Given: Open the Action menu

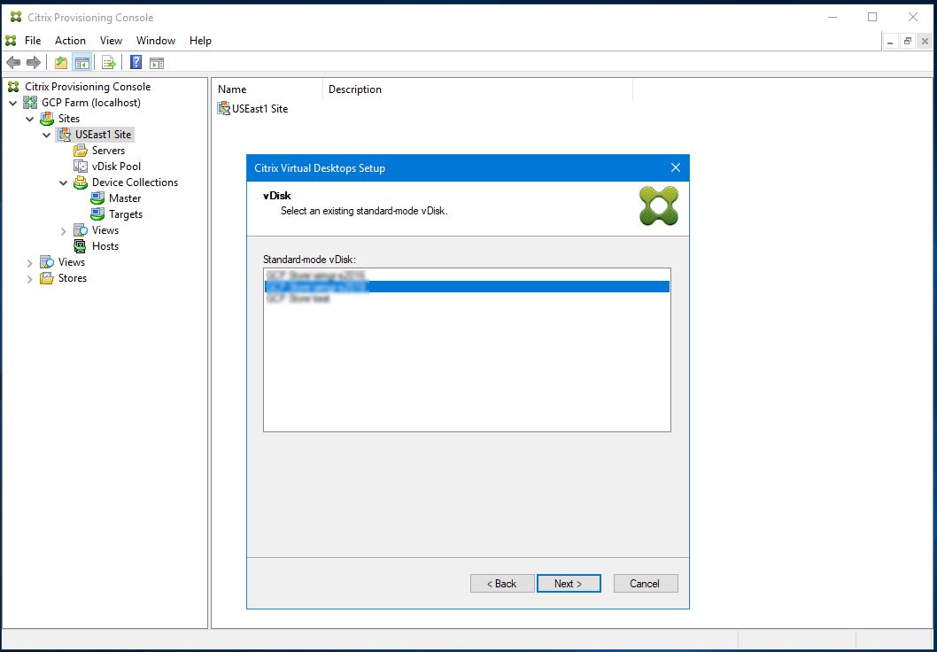Looking at the screenshot, I should pyautogui.click(x=70, y=40).
